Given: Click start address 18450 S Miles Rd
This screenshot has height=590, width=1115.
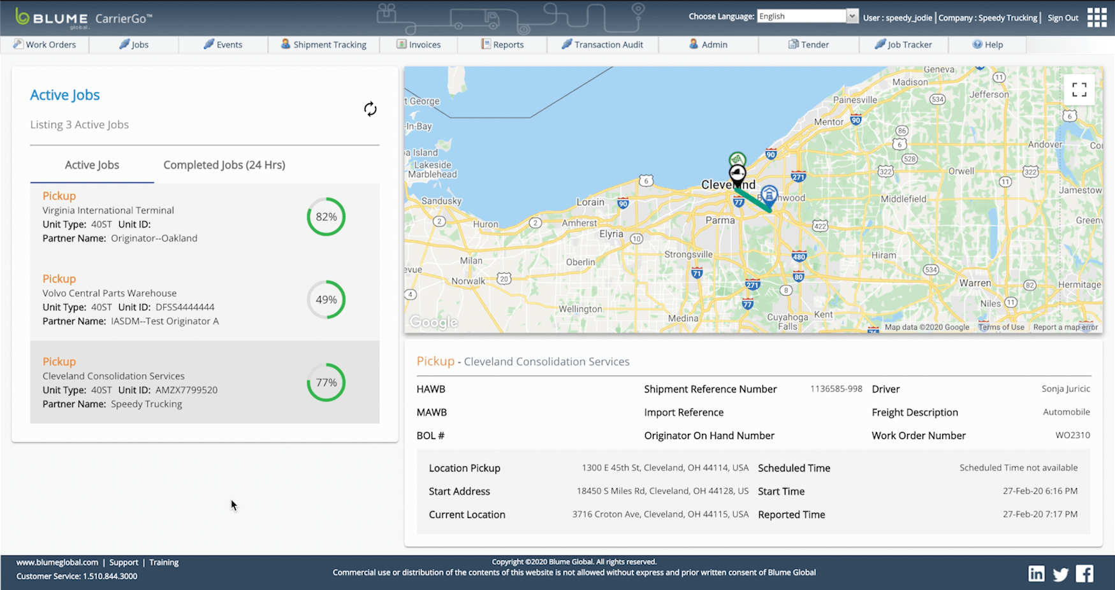Looking at the screenshot, I should coord(662,491).
